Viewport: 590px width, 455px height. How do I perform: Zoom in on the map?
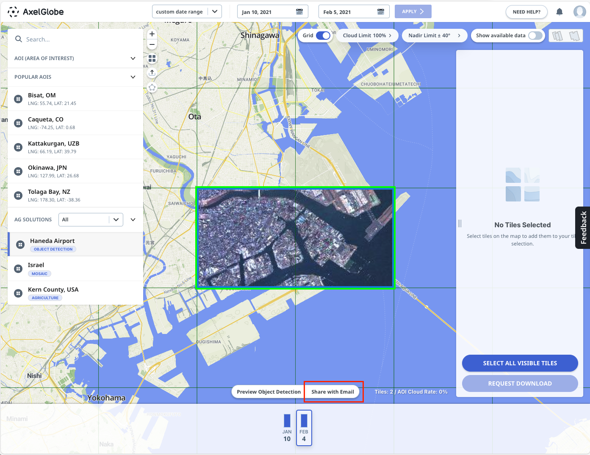(x=152, y=34)
